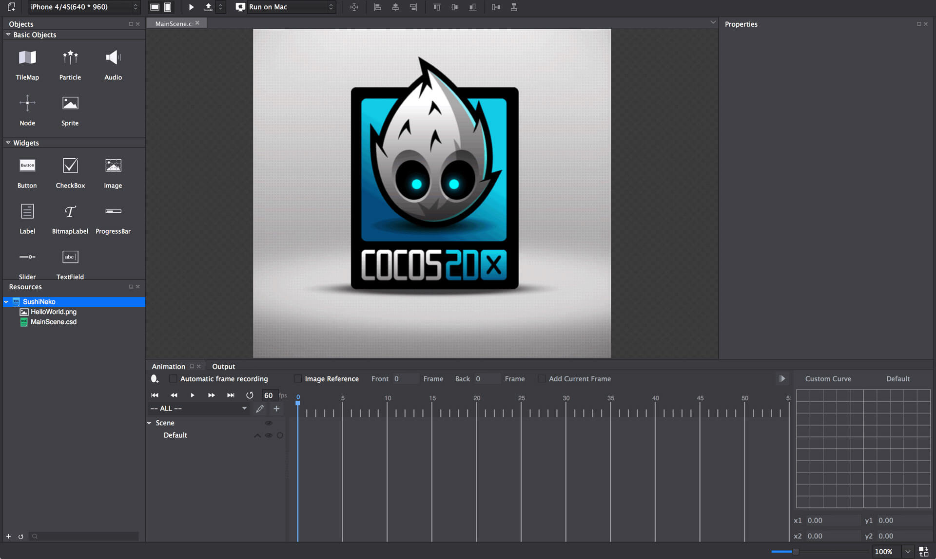Select the Audio object icon
The height and width of the screenshot is (559, 936).
click(x=113, y=58)
